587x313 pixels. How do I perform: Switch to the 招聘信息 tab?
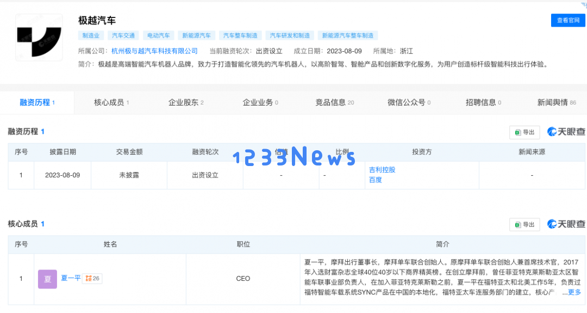click(x=483, y=102)
